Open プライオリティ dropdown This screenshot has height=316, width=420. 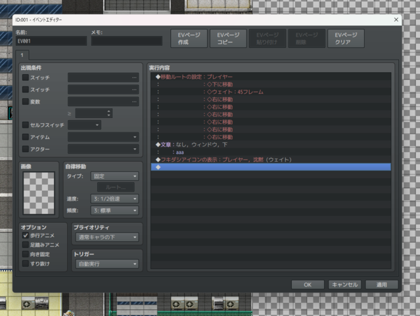[107, 237]
